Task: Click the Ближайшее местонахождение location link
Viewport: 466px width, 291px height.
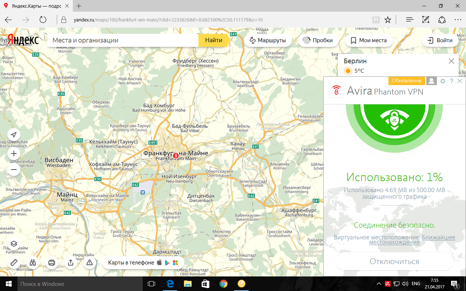Action: [x=413, y=240]
